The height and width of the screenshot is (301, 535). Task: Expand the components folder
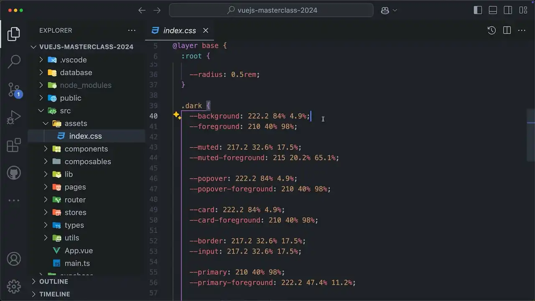pos(87,149)
